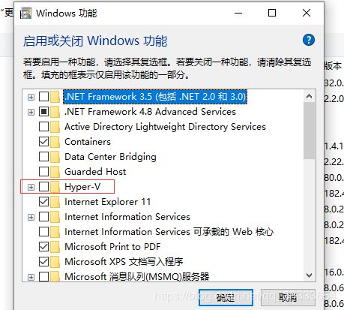Expand .NET Framework 4.8 Advanced Services node
344x310 pixels.
(x=31, y=112)
